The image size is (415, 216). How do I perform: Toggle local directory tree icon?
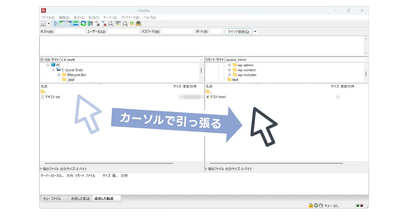coord(62,23)
